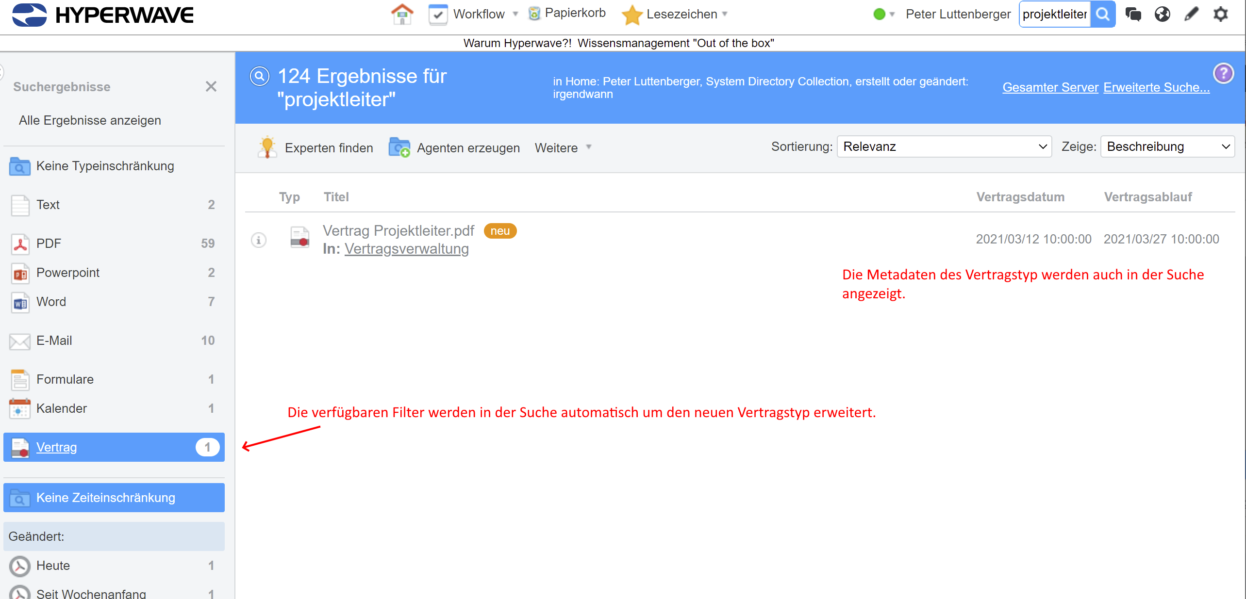This screenshot has width=1246, height=599.
Task: Click the Warum Hyperwave banner text
Action: tap(618, 43)
